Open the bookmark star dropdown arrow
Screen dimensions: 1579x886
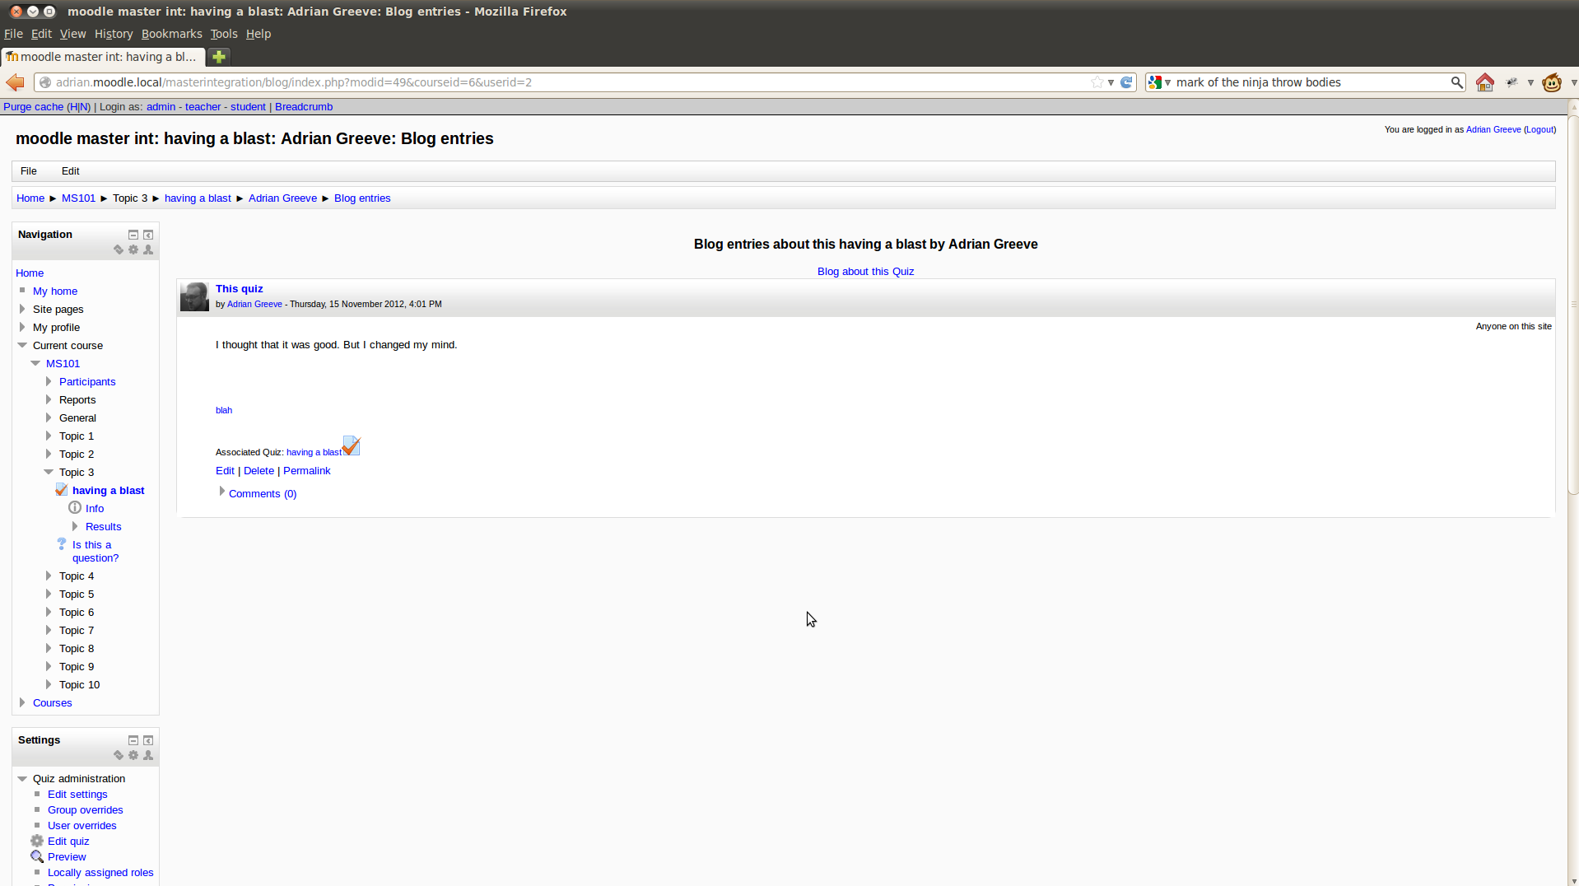point(1111,82)
